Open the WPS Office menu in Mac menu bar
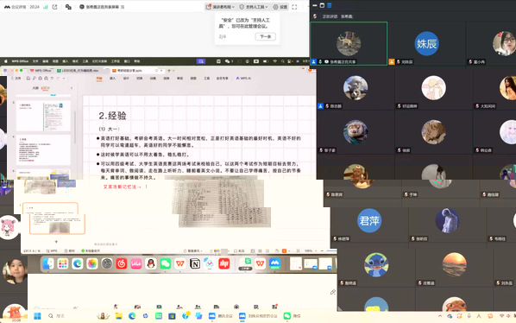This screenshot has height=323, width=516. [20, 61]
